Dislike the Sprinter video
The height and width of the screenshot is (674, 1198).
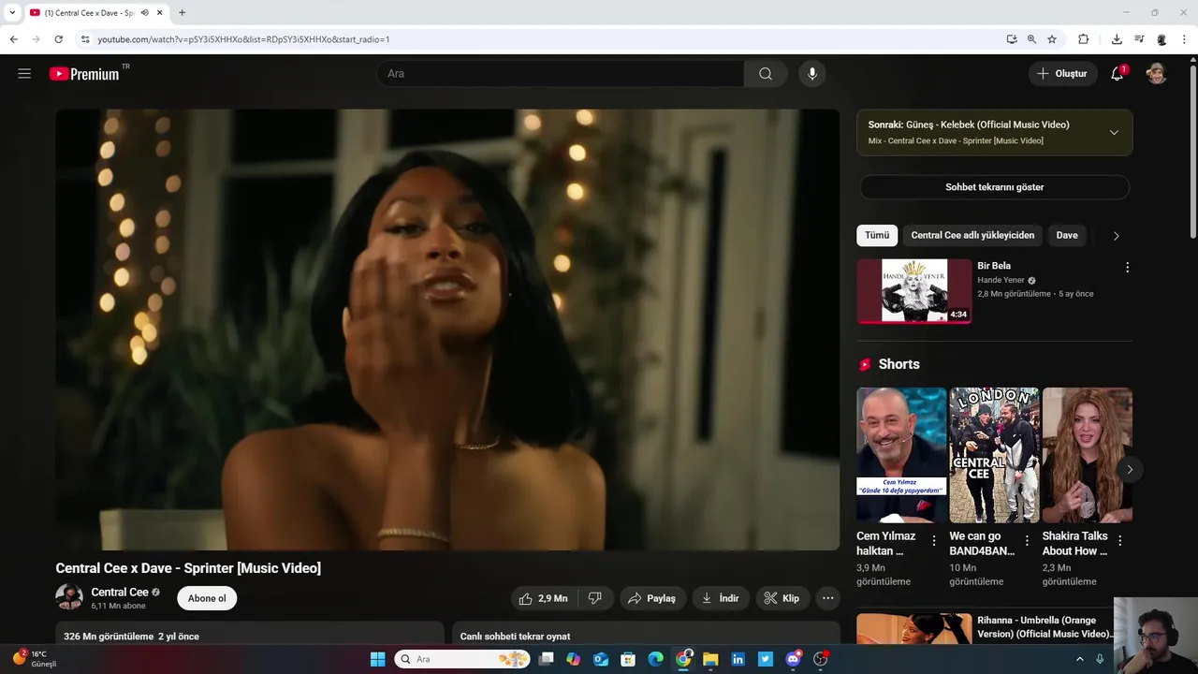(x=595, y=598)
